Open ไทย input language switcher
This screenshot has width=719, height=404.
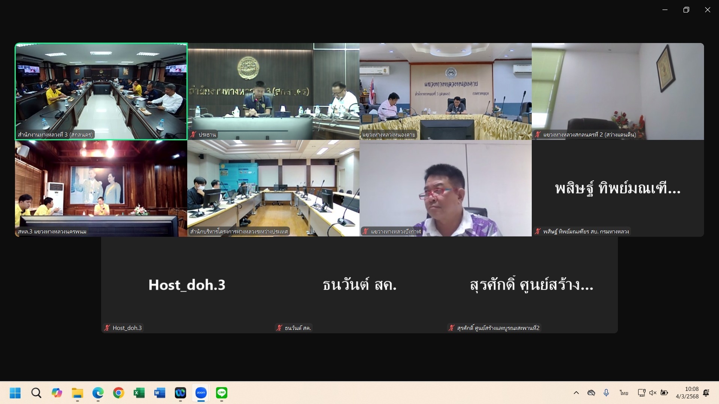624,393
